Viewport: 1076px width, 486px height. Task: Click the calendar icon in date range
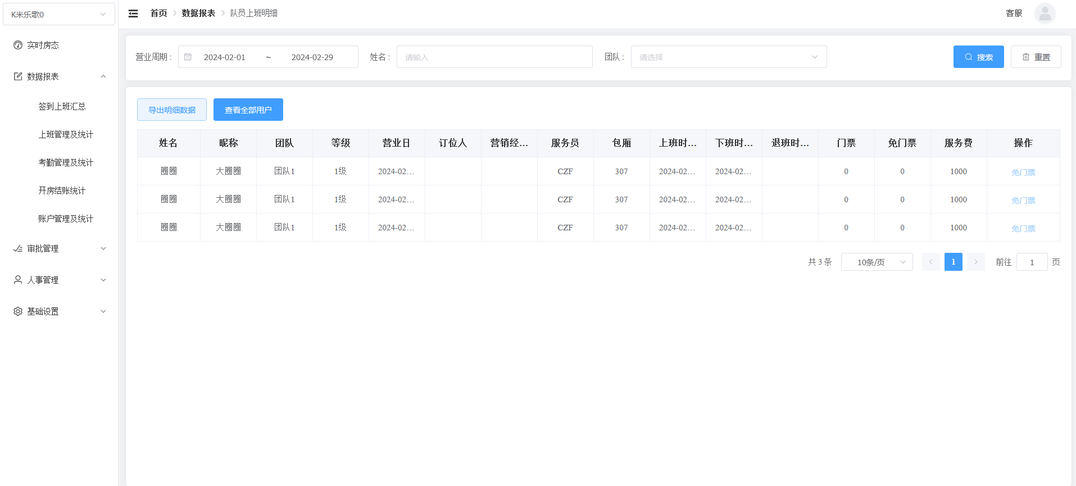click(x=188, y=57)
